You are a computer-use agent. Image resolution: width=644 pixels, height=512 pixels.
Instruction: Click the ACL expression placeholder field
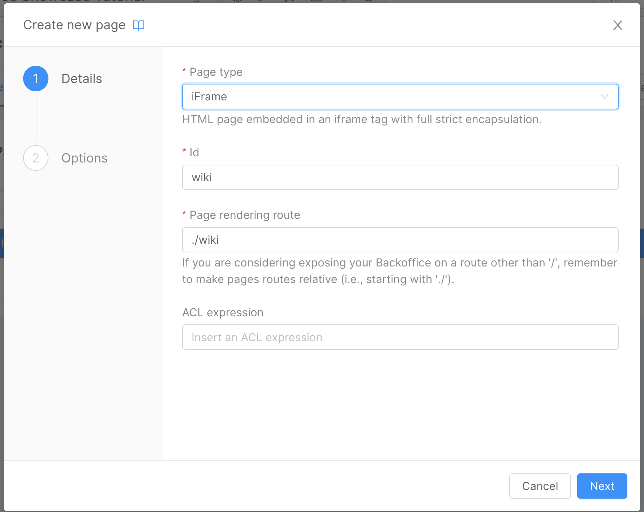coord(400,337)
